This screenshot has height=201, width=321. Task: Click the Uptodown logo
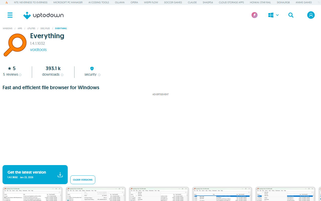coord(43,15)
